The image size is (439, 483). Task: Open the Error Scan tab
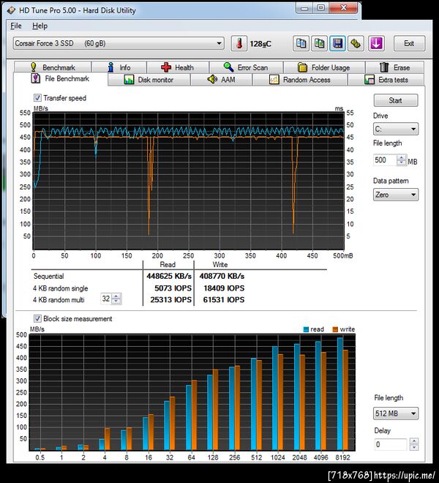point(246,67)
